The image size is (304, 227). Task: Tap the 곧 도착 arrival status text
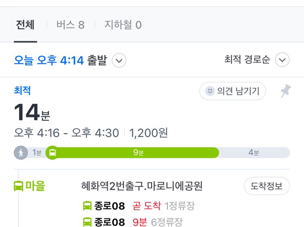point(147,206)
